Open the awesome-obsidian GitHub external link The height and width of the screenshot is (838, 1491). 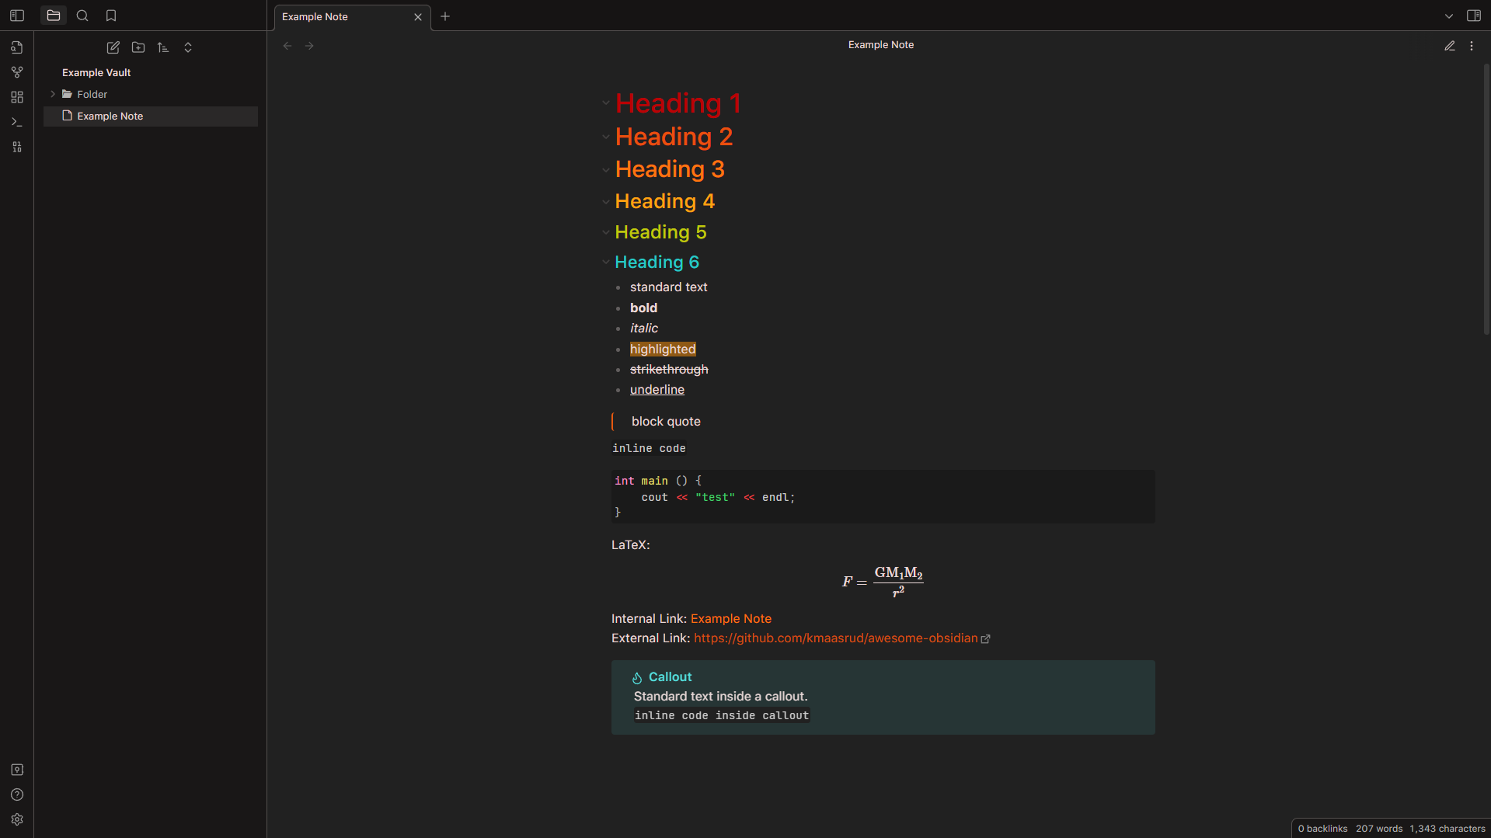point(836,638)
